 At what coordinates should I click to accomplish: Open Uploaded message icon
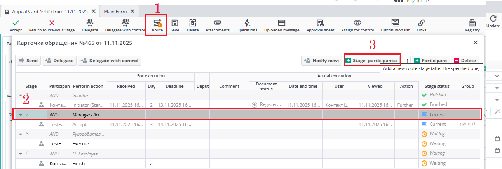pyautogui.click(x=282, y=23)
